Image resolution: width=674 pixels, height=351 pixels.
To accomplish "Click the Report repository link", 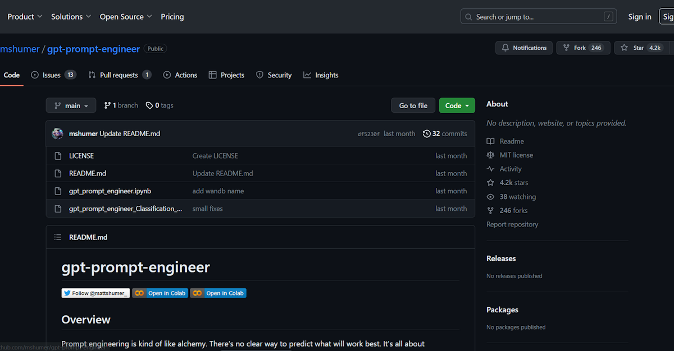I will pos(512,224).
